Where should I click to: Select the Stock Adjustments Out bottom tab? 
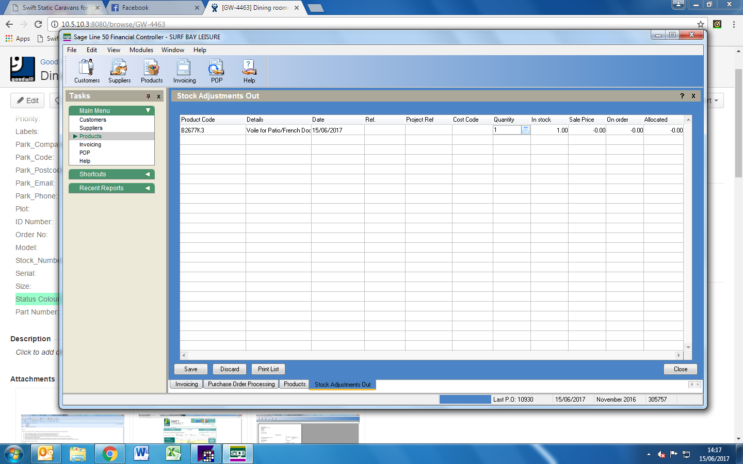coord(343,385)
